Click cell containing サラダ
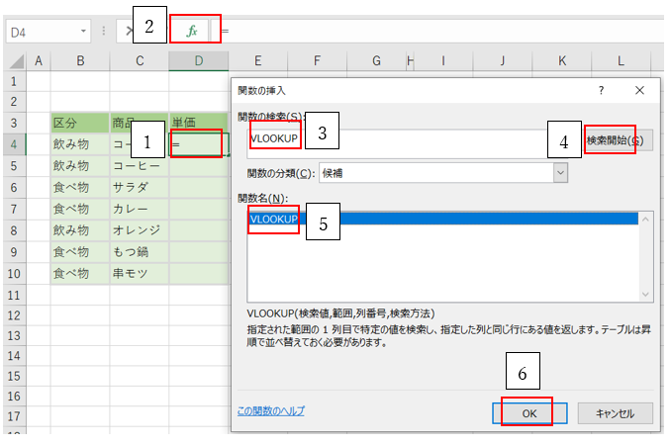Screen dimensions: 670x445 pos(140,187)
